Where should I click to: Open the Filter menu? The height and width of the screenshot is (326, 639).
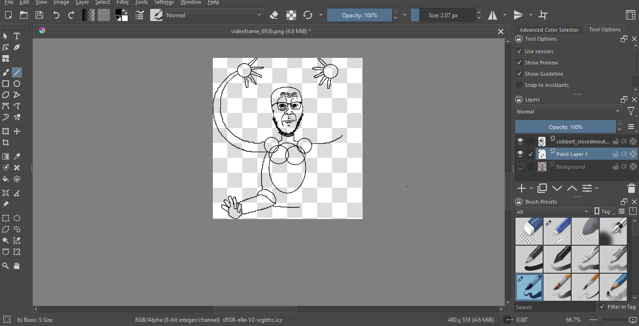tap(123, 2)
